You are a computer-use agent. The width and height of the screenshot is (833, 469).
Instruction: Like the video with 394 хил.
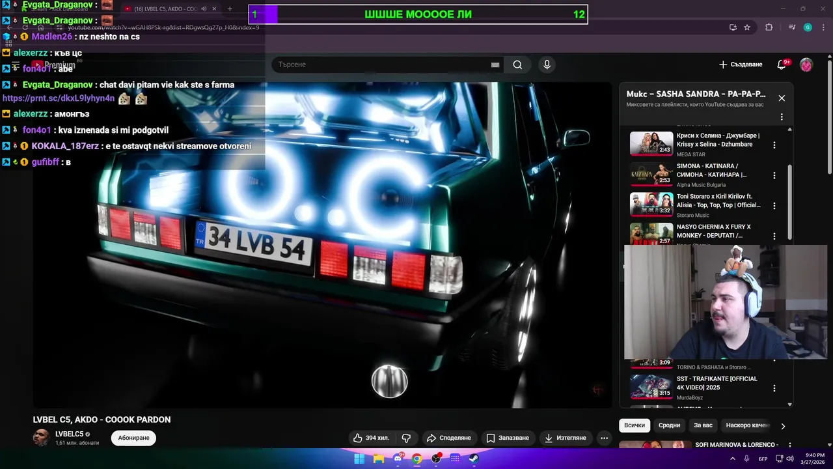click(372, 438)
